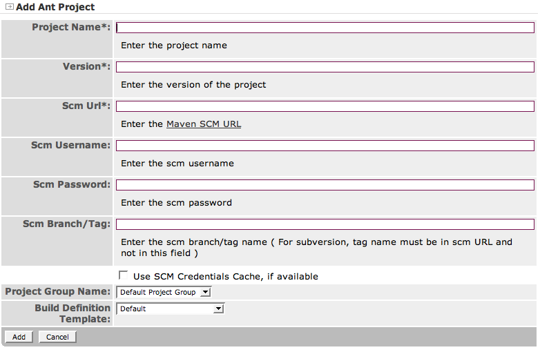Viewport: 540px width, 352px height.
Task: Expand the Build Definition Template dropdown
Action: [x=171, y=309]
